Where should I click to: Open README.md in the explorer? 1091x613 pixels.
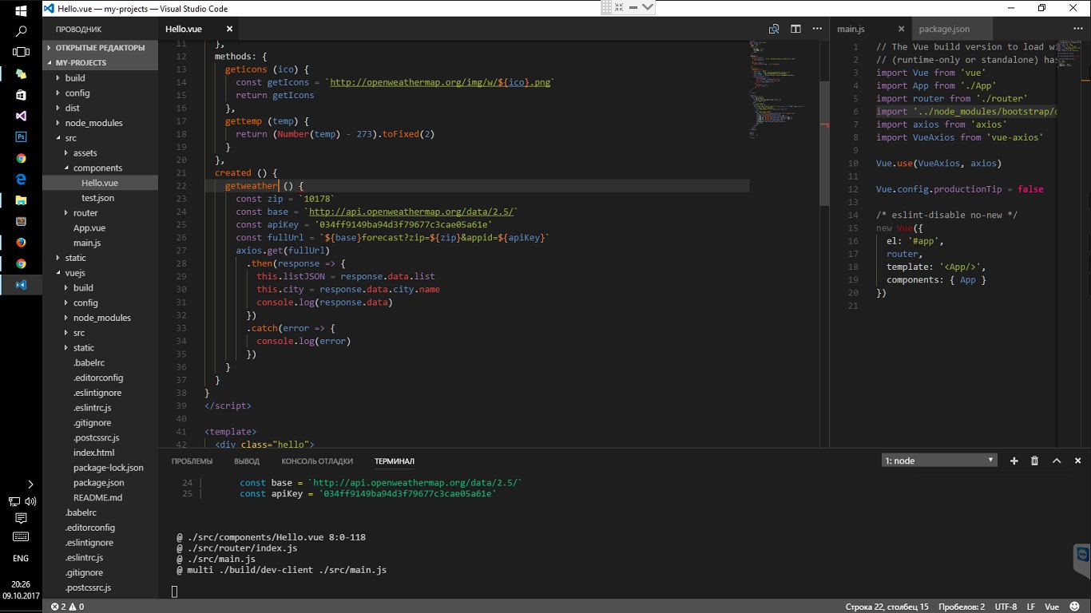(x=97, y=497)
